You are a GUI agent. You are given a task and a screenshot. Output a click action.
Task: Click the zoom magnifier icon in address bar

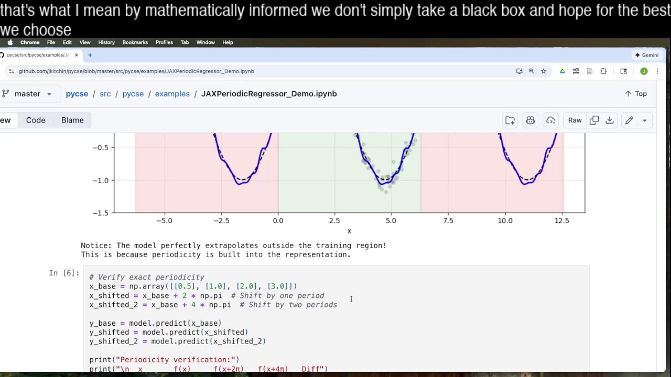pyautogui.click(x=531, y=71)
